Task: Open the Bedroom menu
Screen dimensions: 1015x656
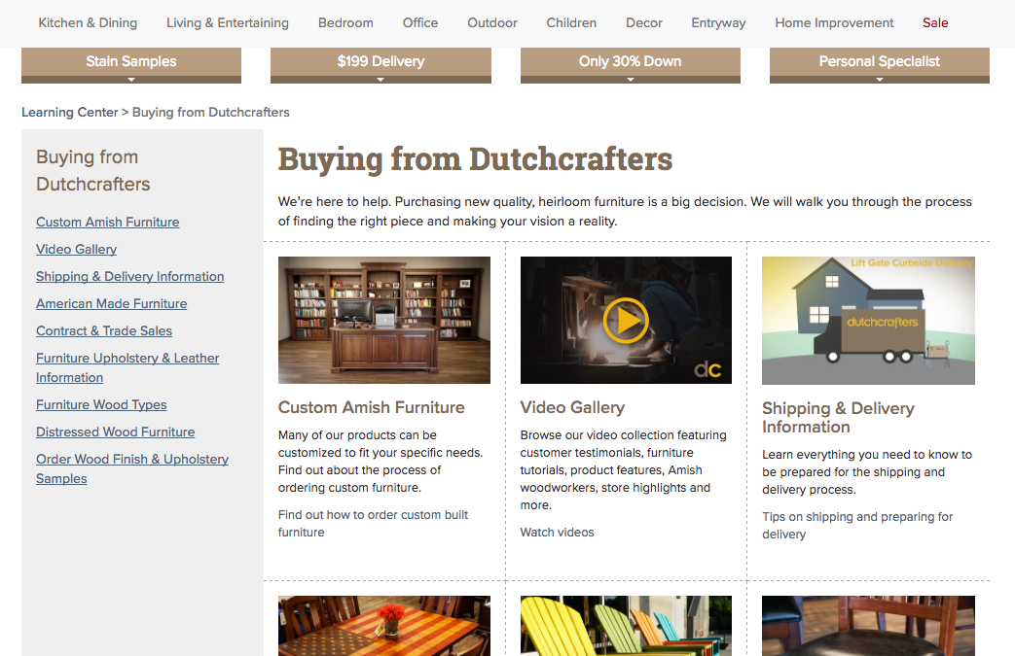Action: point(345,22)
